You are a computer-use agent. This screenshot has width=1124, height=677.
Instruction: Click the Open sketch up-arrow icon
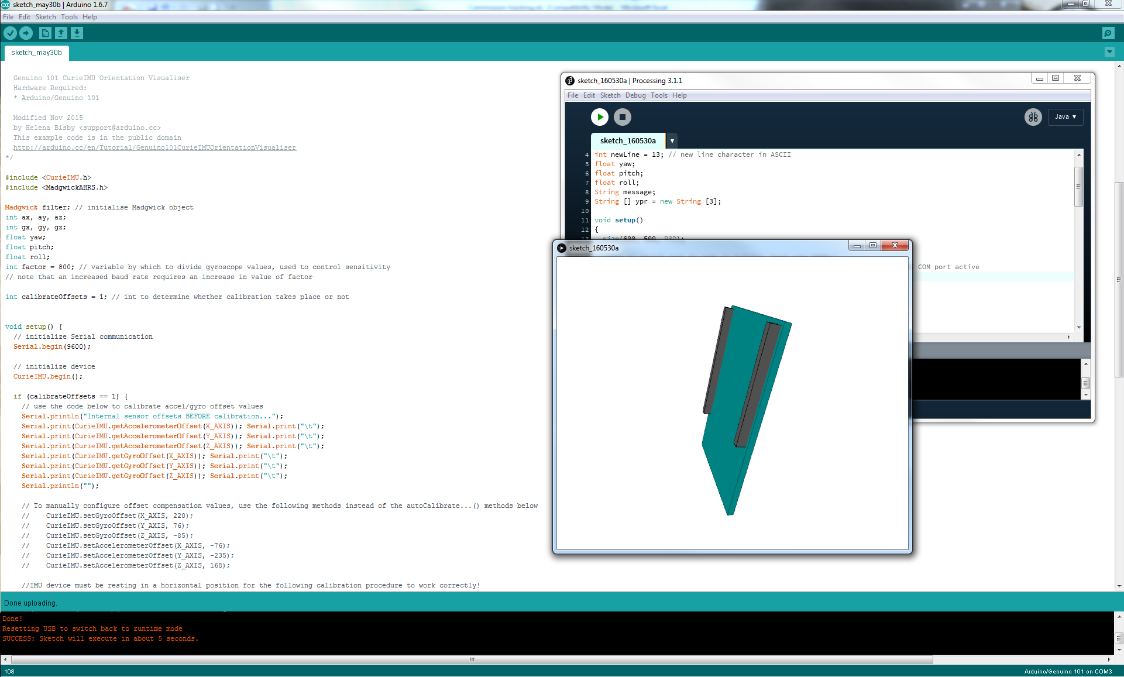[61, 33]
